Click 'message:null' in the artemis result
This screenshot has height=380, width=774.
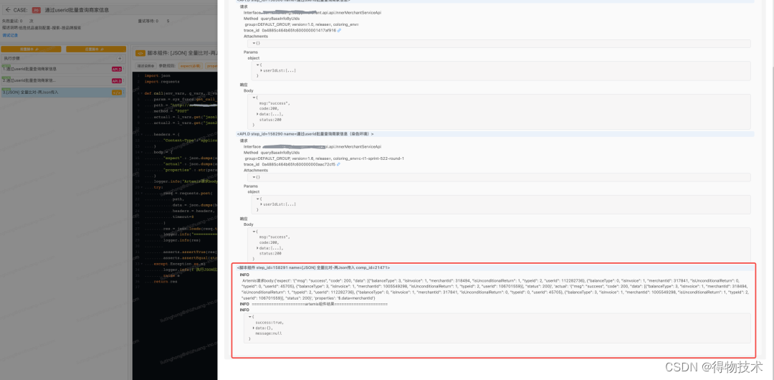click(269, 333)
